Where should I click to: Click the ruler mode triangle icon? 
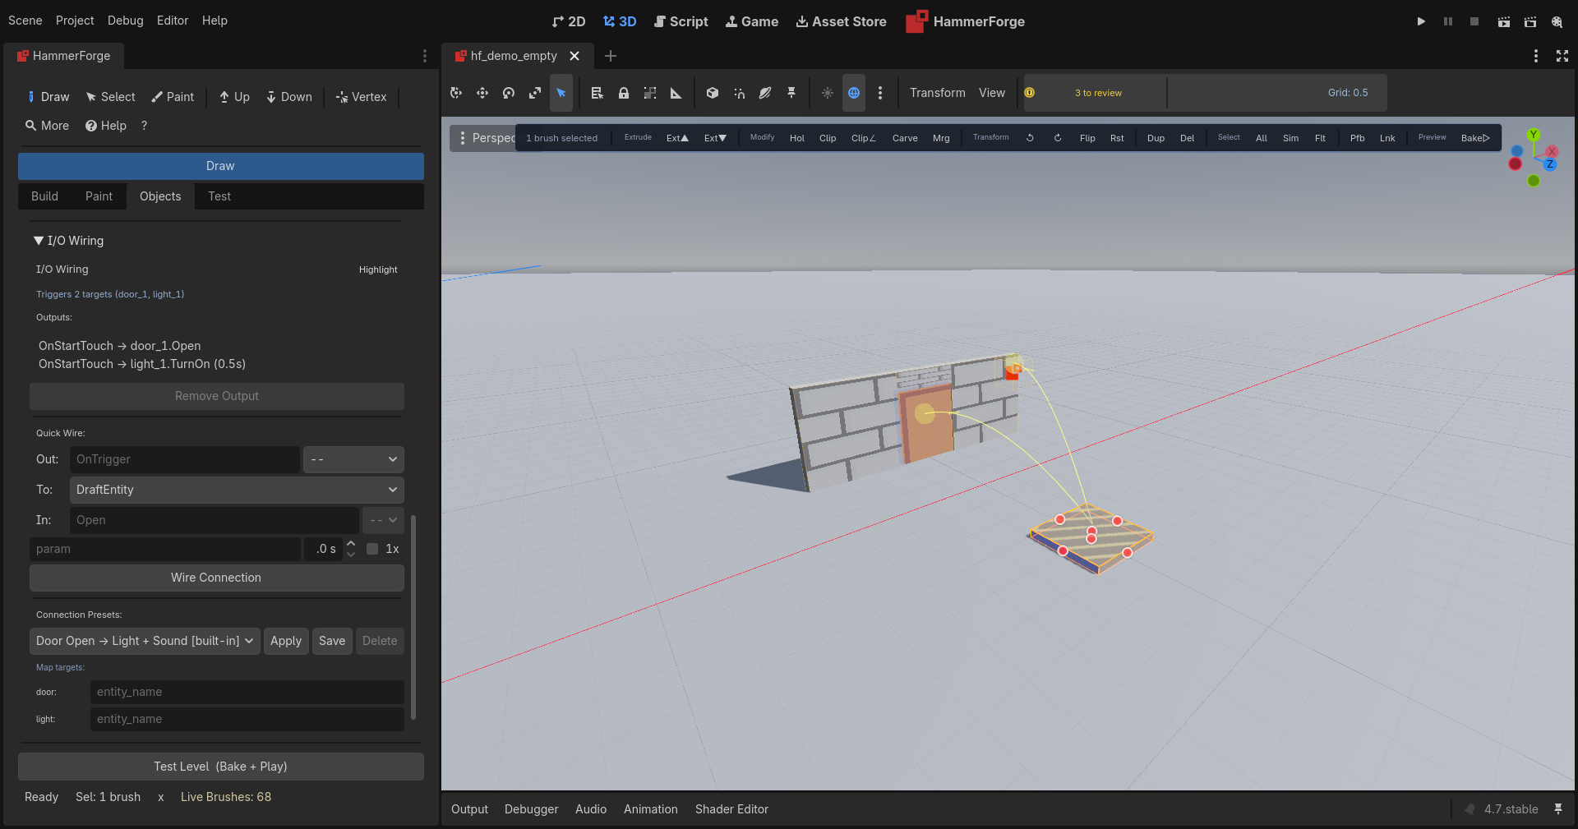[676, 93]
